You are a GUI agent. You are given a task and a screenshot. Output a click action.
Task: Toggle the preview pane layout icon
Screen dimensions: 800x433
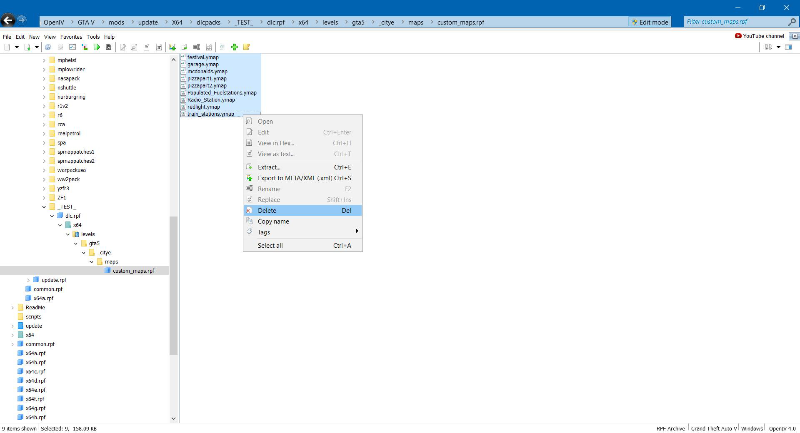point(788,47)
